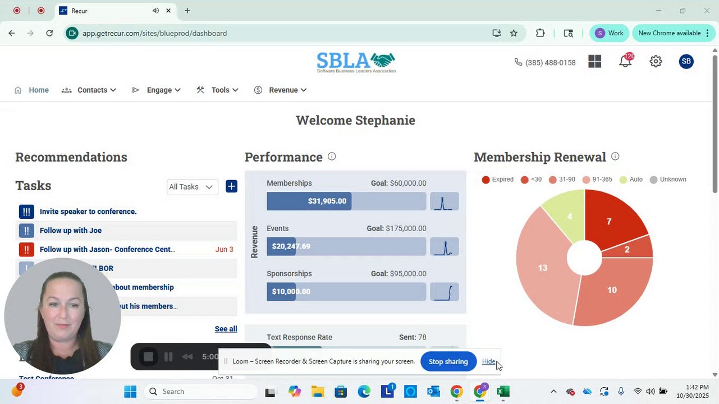Click the Performance info icon

point(332,157)
